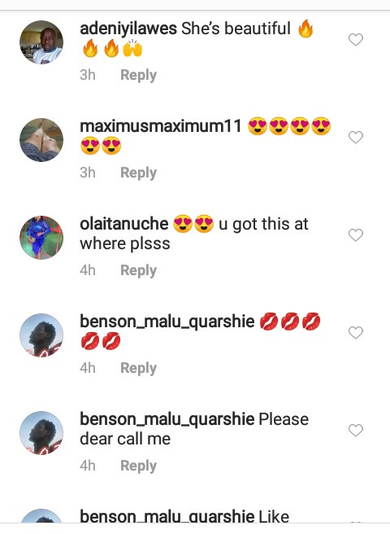The image size is (390, 534).
Task: Reply to adeniyilawes' comment
Action: pos(138,75)
